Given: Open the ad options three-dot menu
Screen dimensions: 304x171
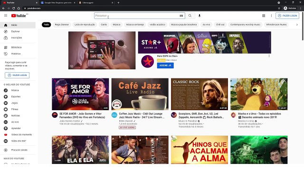Looking at the screenshot, I should pos(269,56).
